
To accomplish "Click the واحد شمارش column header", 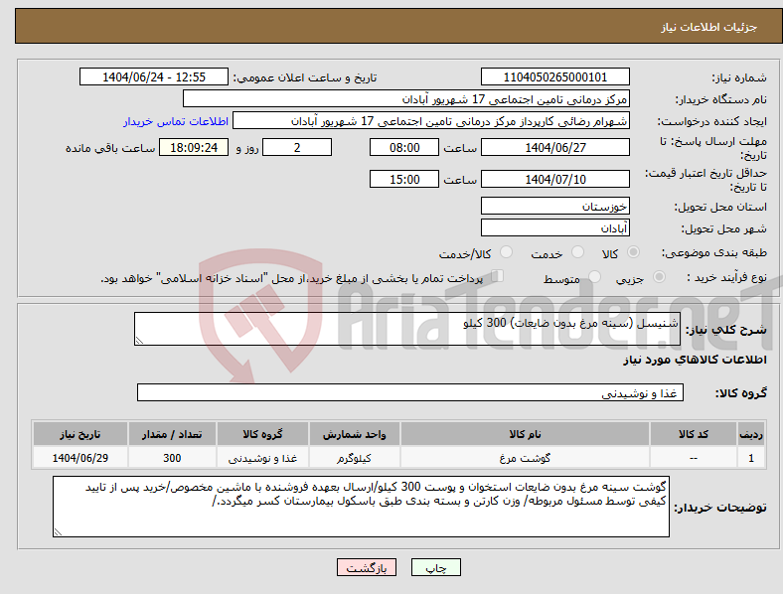I will pos(354,434).
